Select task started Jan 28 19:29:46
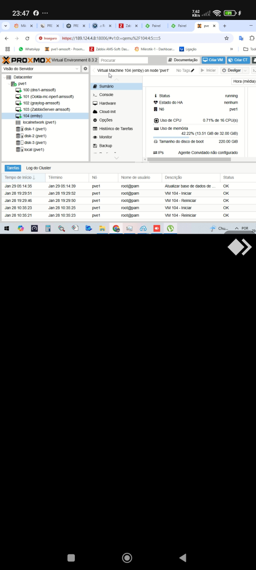Image resolution: width=256 pixels, height=570 pixels. pyautogui.click(x=129, y=200)
